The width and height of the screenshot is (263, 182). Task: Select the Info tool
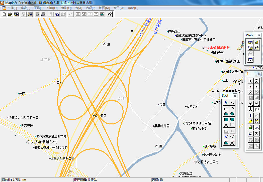point(250,115)
